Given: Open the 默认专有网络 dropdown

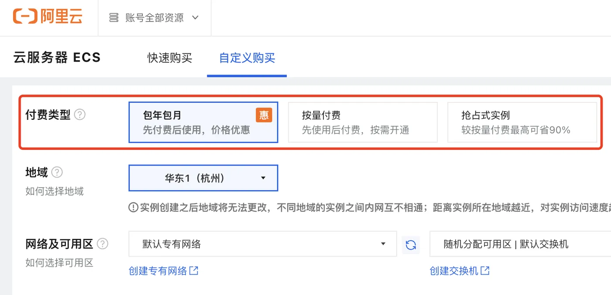Looking at the screenshot, I should coord(263,244).
